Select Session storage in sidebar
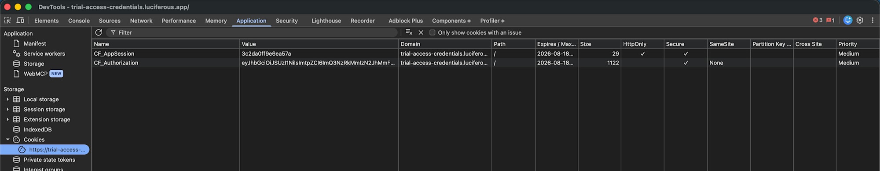Image resolution: width=880 pixels, height=171 pixels. click(44, 110)
